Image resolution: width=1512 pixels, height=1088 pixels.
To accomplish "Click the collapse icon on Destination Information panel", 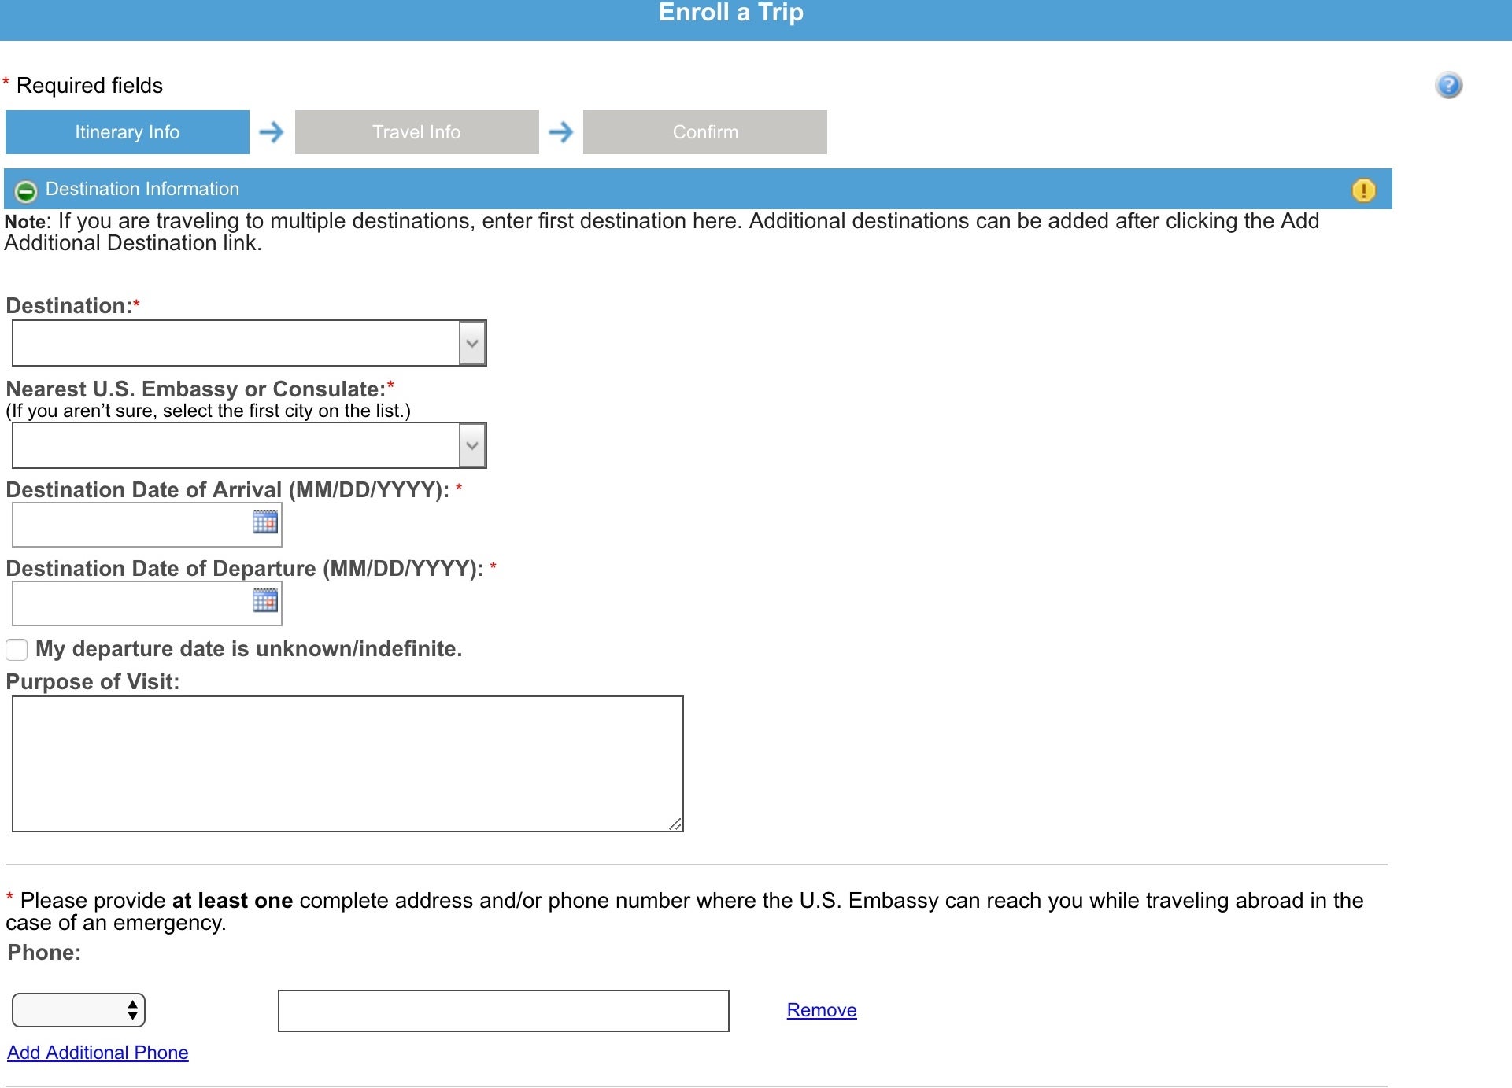I will (26, 189).
